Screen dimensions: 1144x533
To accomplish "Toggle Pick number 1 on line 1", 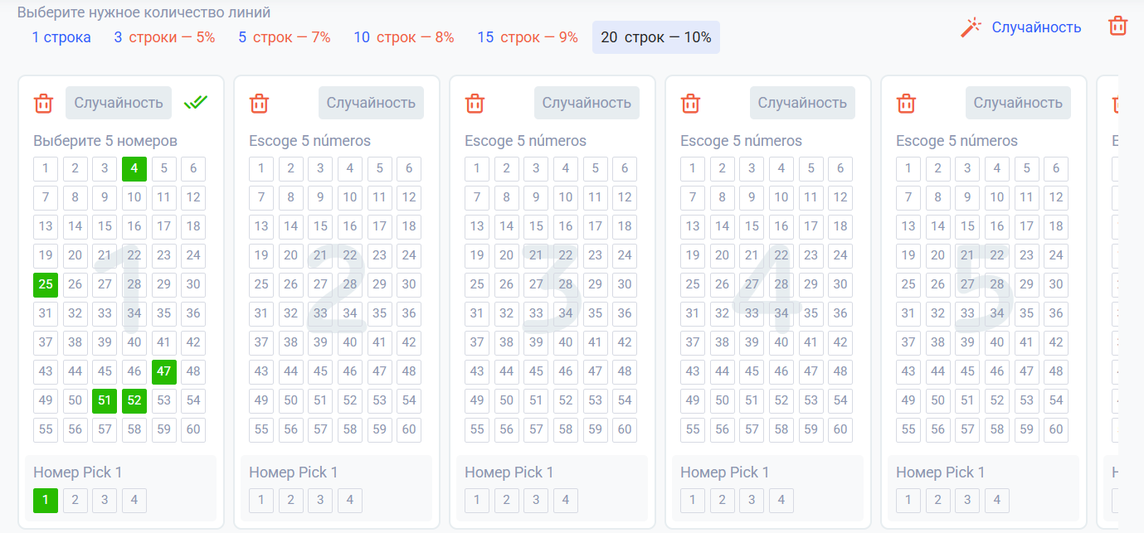I will (46, 500).
